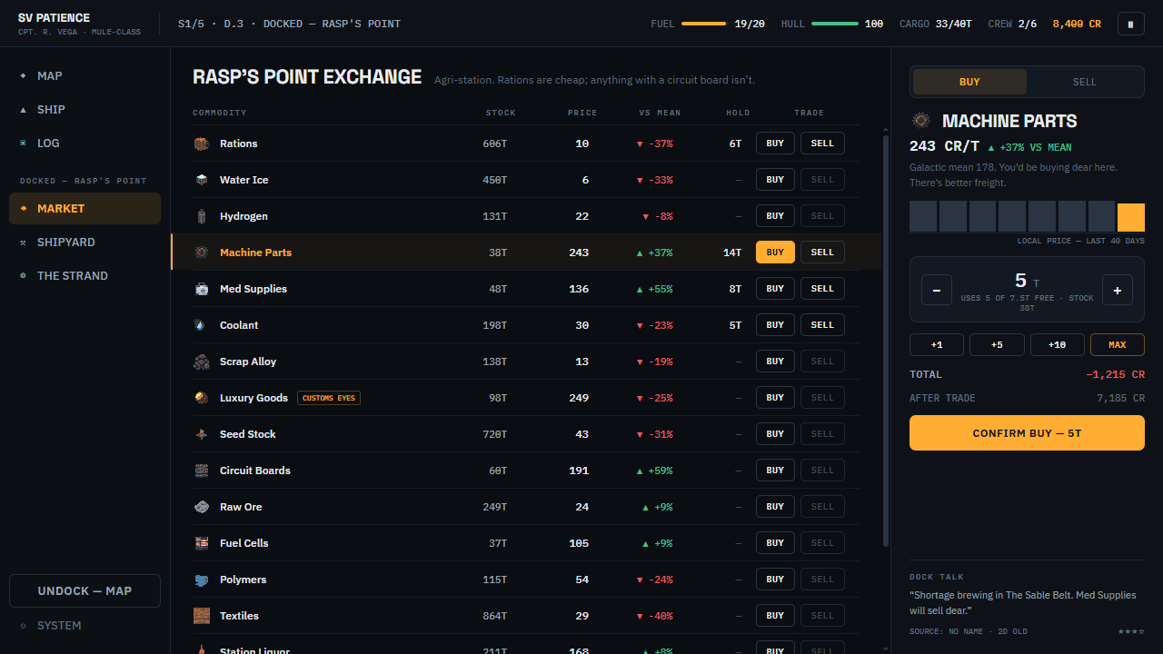Buy Luxury Goods
Viewport: 1163px width, 654px height.
click(x=775, y=398)
